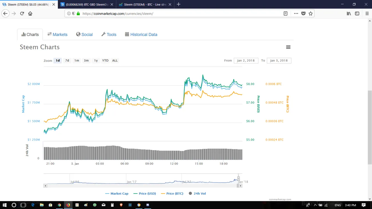Set chart zoom to YTD
The width and height of the screenshot is (372, 209).
[x=105, y=60]
